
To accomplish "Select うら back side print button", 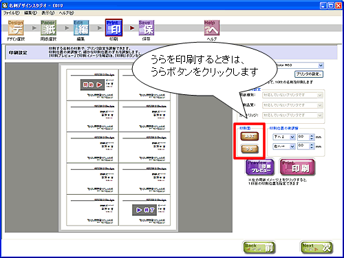I will 250,149.
